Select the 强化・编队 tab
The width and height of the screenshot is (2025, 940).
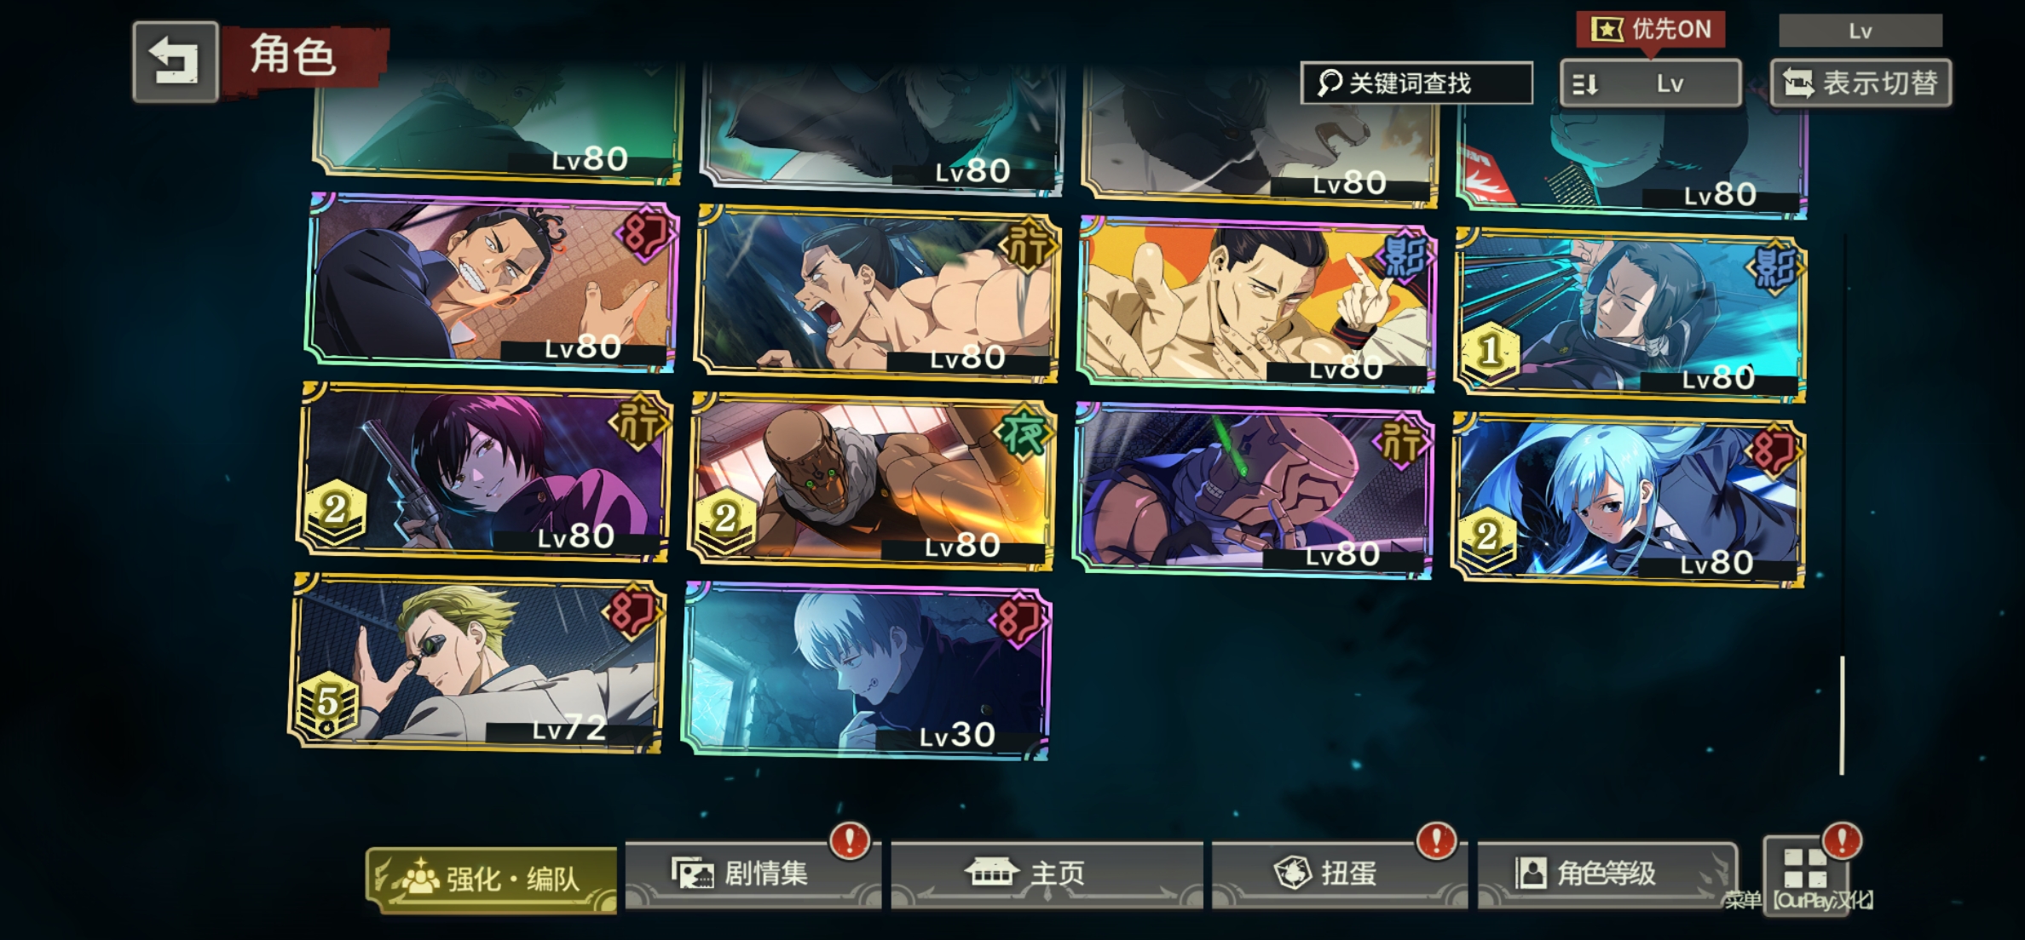pyautogui.click(x=492, y=880)
